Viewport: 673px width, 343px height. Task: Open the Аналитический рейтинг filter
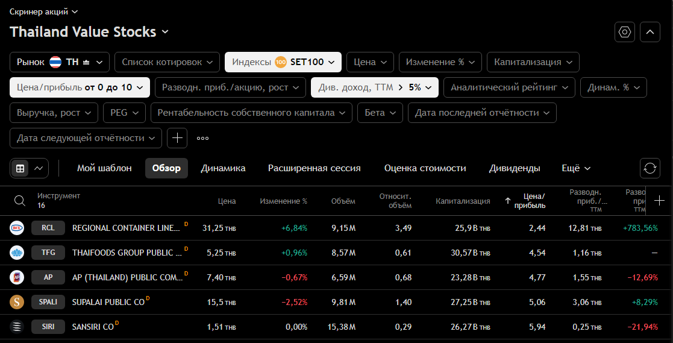pos(510,87)
